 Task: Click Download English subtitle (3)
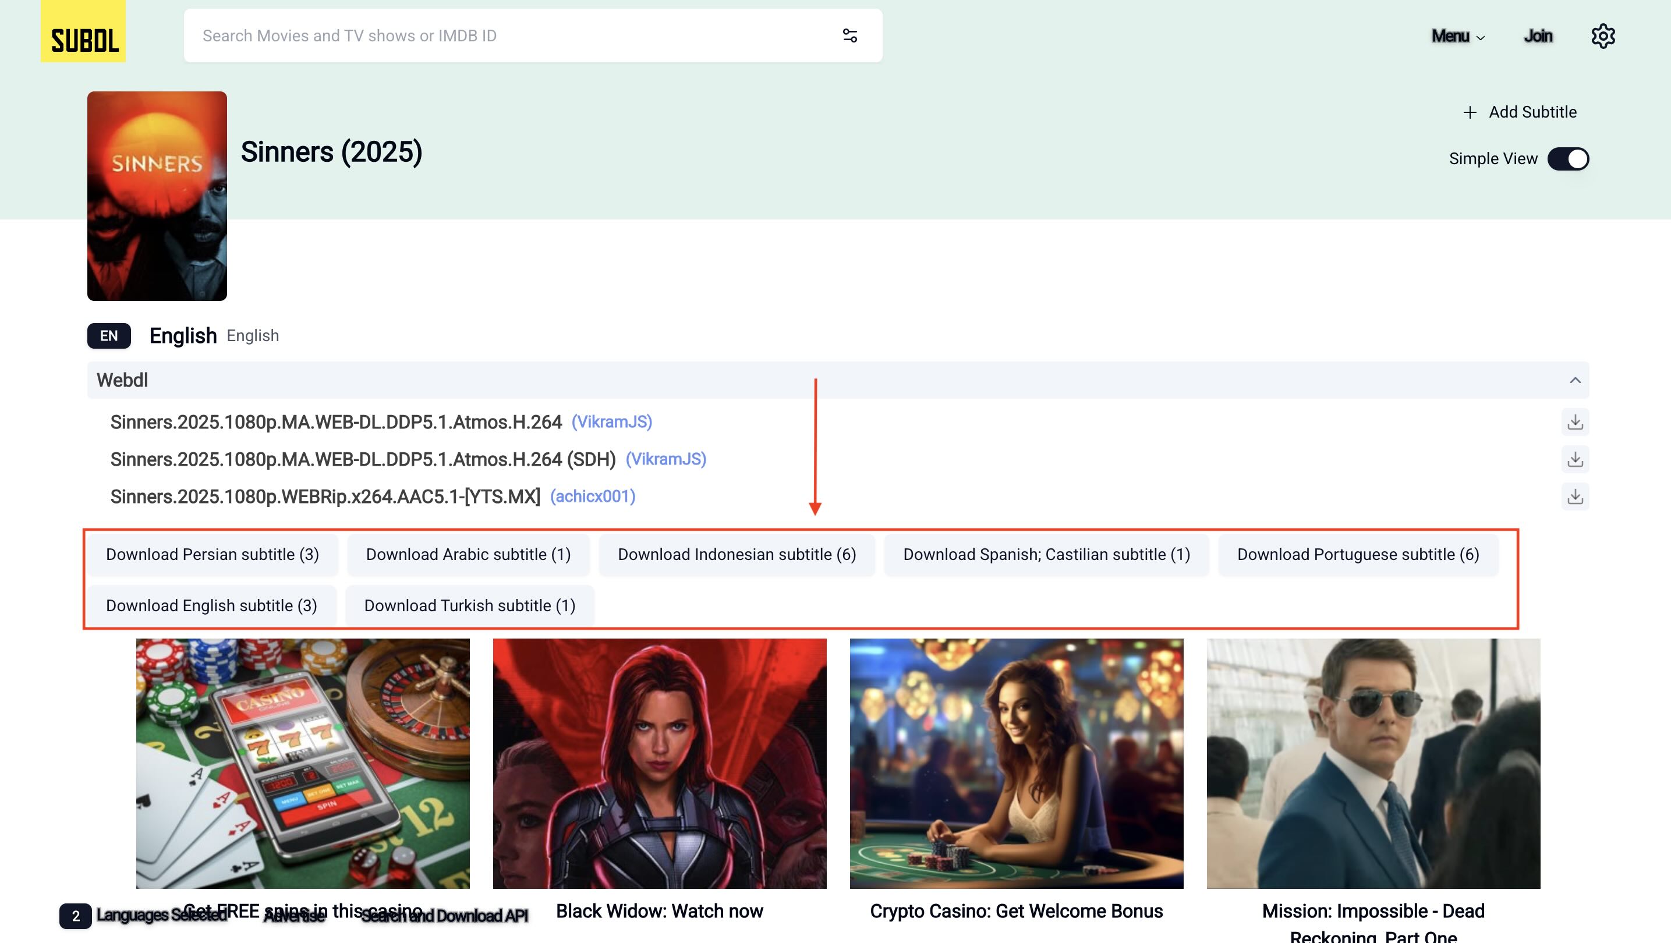(211, 606)
